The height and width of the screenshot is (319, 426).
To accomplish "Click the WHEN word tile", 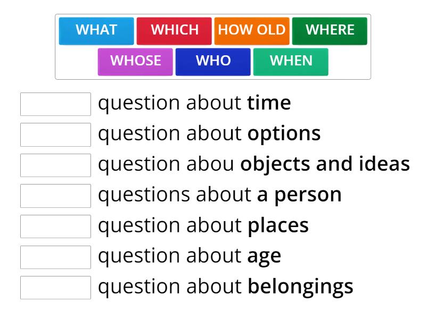I will click(x=291, y=61).
